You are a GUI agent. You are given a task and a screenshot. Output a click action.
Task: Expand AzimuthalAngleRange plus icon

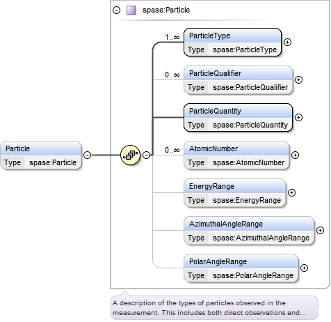[x=320, y=231]
